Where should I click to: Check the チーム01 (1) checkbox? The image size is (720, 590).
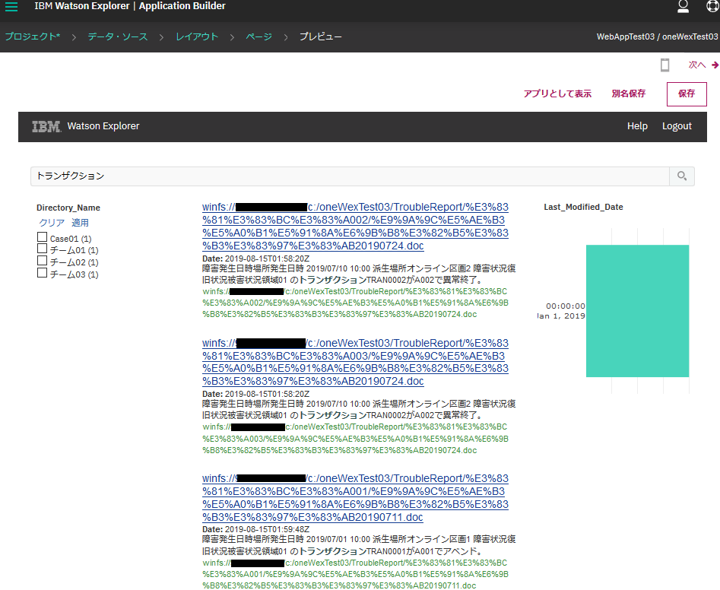coord(42,249)
